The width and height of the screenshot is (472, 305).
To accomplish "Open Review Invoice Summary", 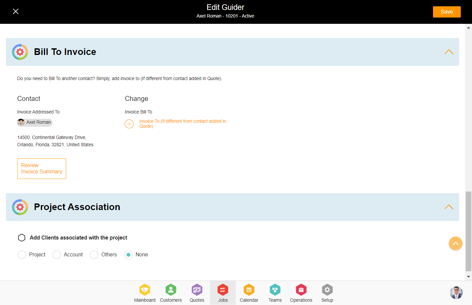I will pyautogui.click(x=42, y=169).
